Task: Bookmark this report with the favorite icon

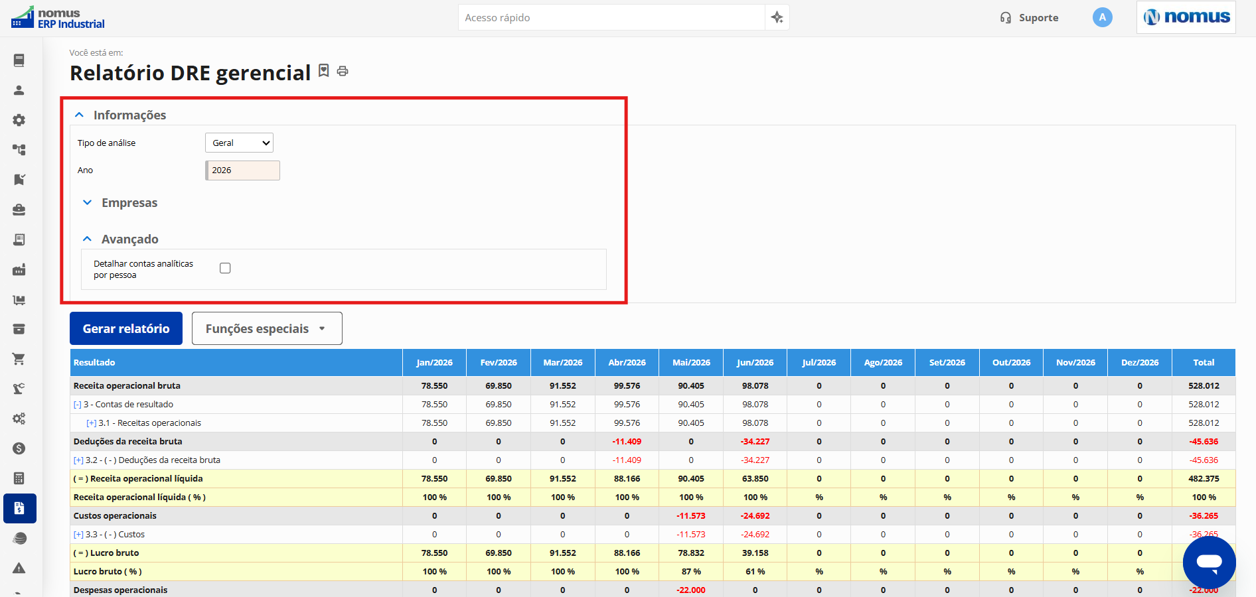Action: pos(324,71)
